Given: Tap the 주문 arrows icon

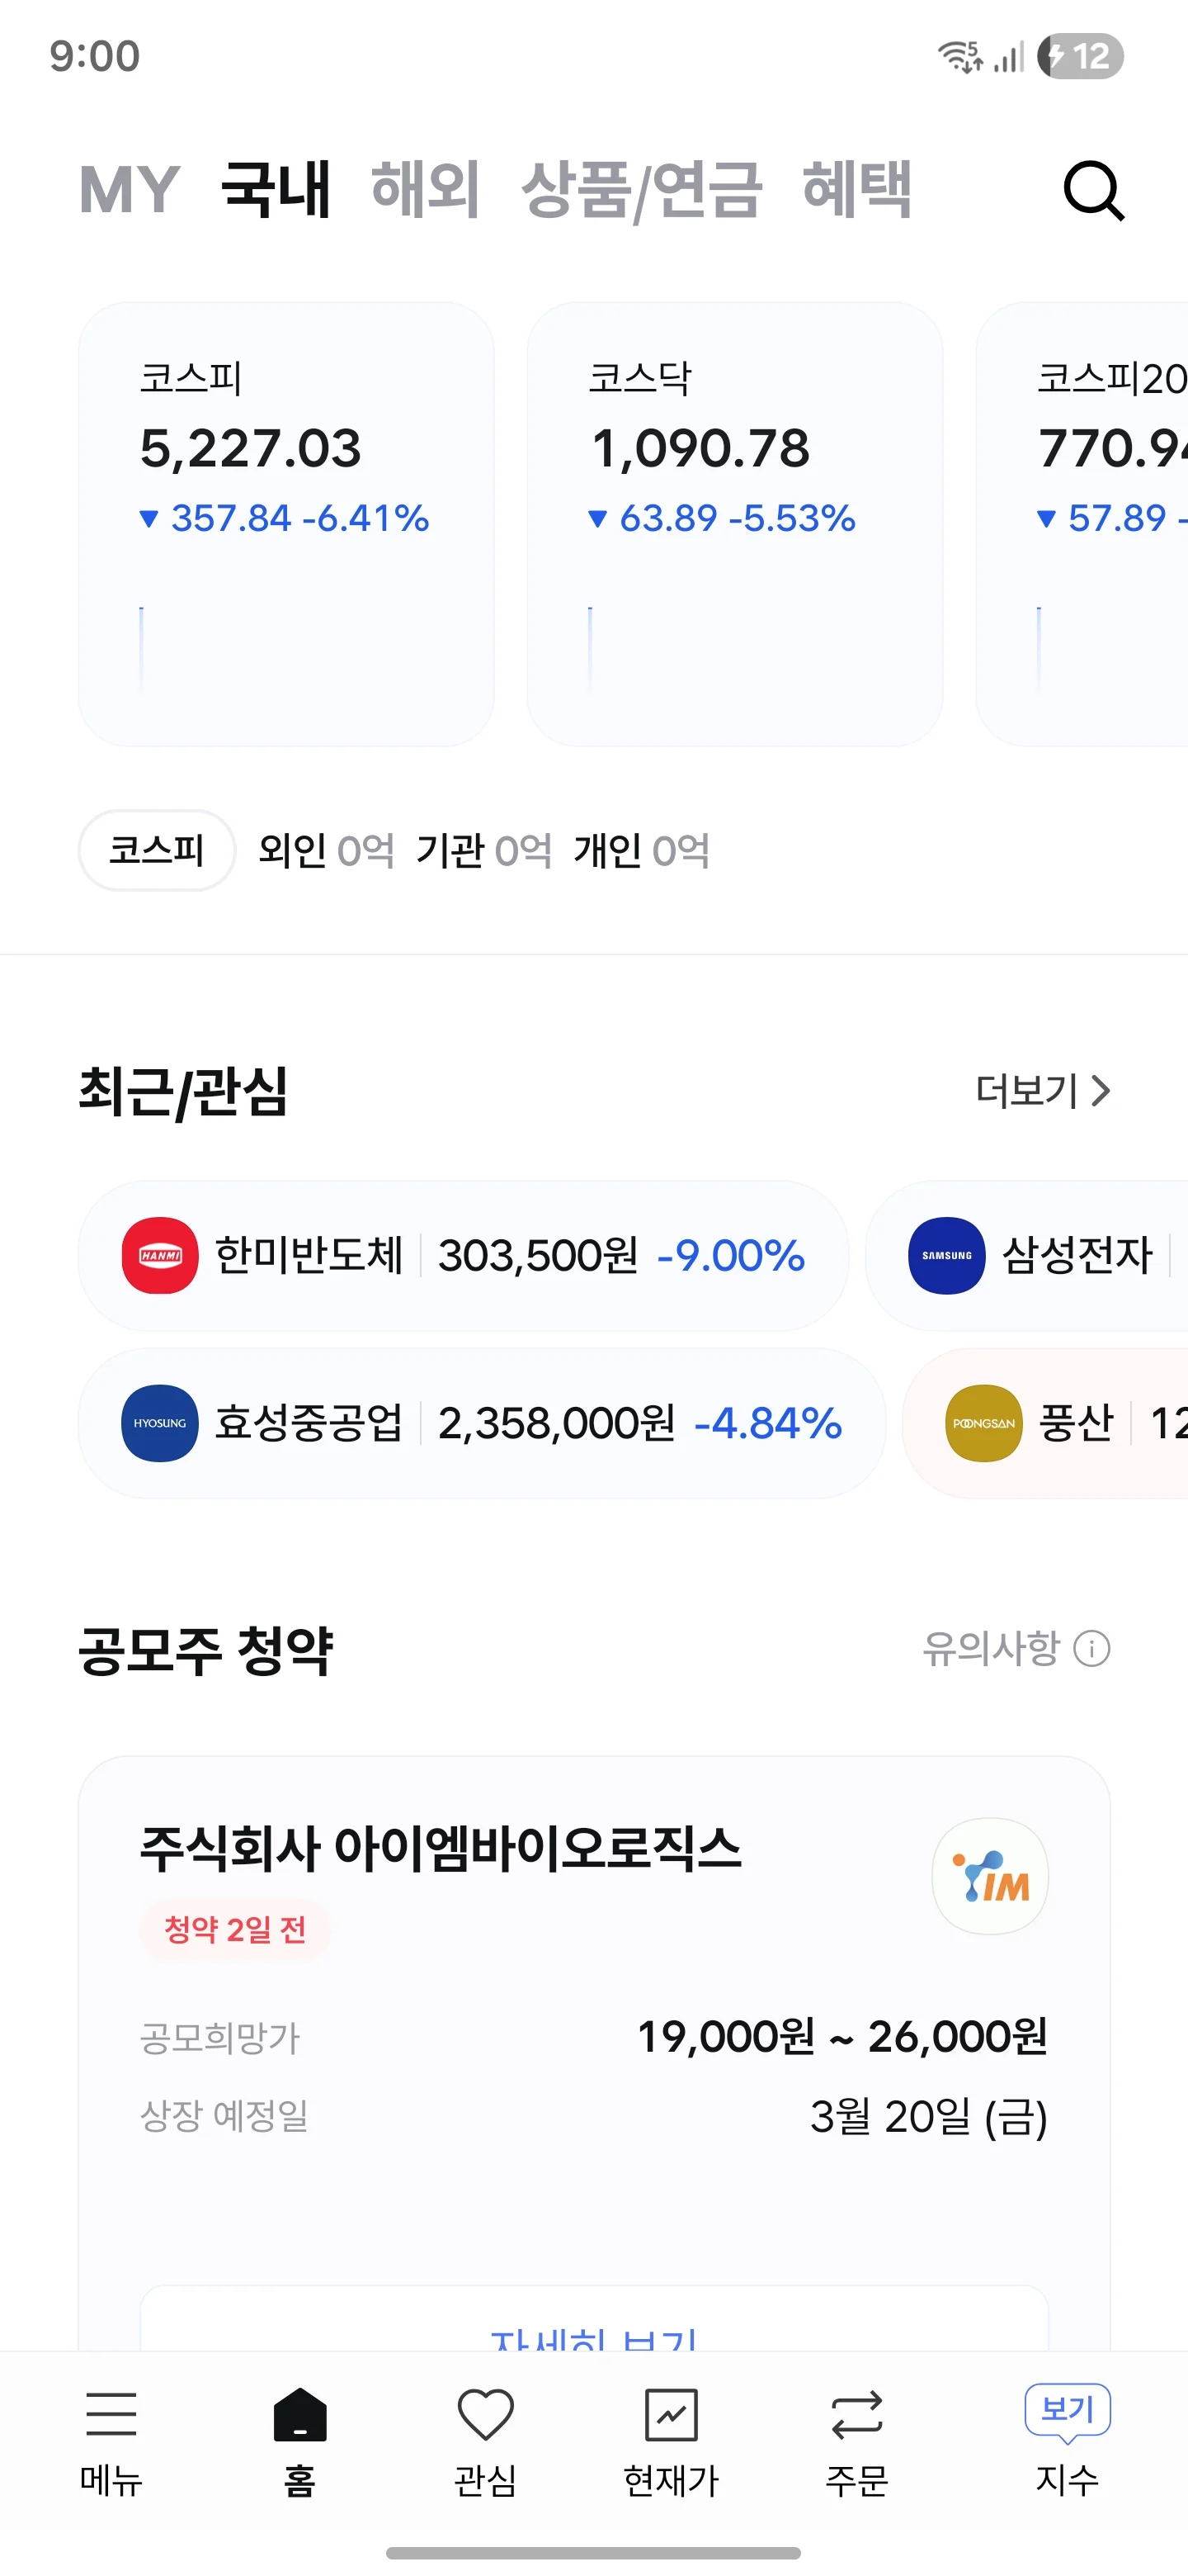Looking at the screenshot, I should coord(856,2415).
